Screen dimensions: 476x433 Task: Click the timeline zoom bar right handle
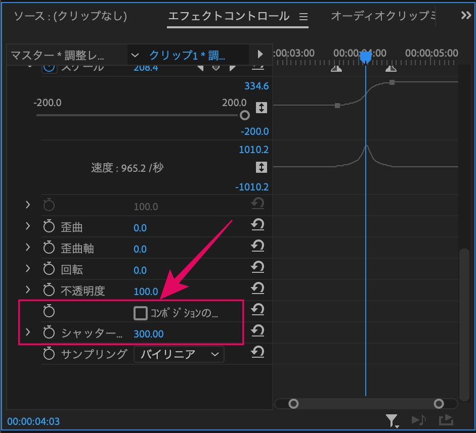439,404
